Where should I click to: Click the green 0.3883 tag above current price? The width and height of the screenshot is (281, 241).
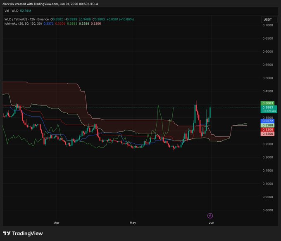click(267, 103)
